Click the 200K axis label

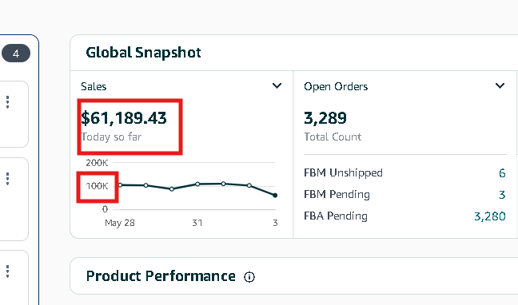pos(97,163)
